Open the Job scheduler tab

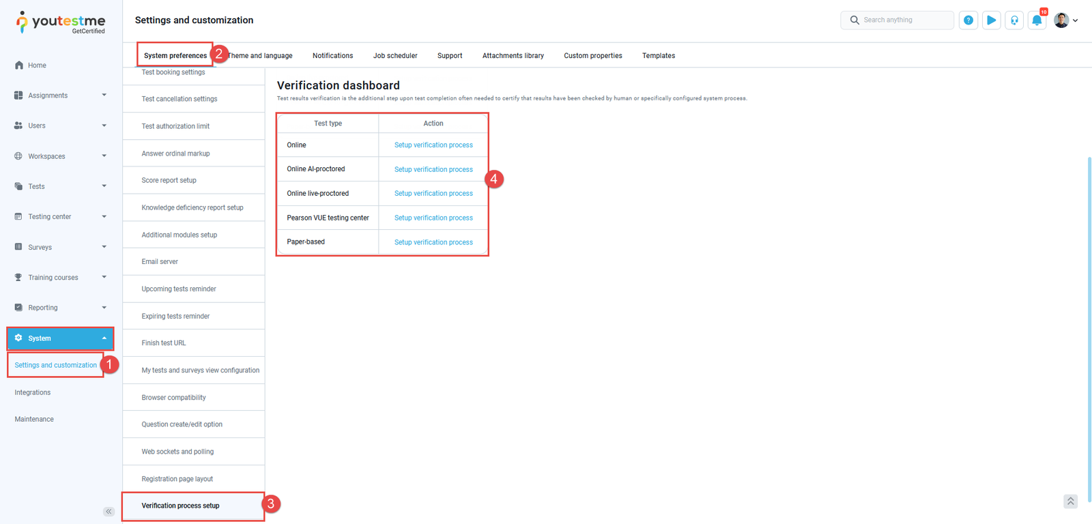395,56
